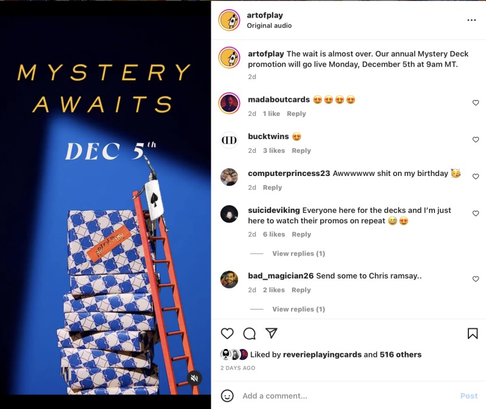
Task: Like suicideviking's comment heart
Action: [476, 213]
